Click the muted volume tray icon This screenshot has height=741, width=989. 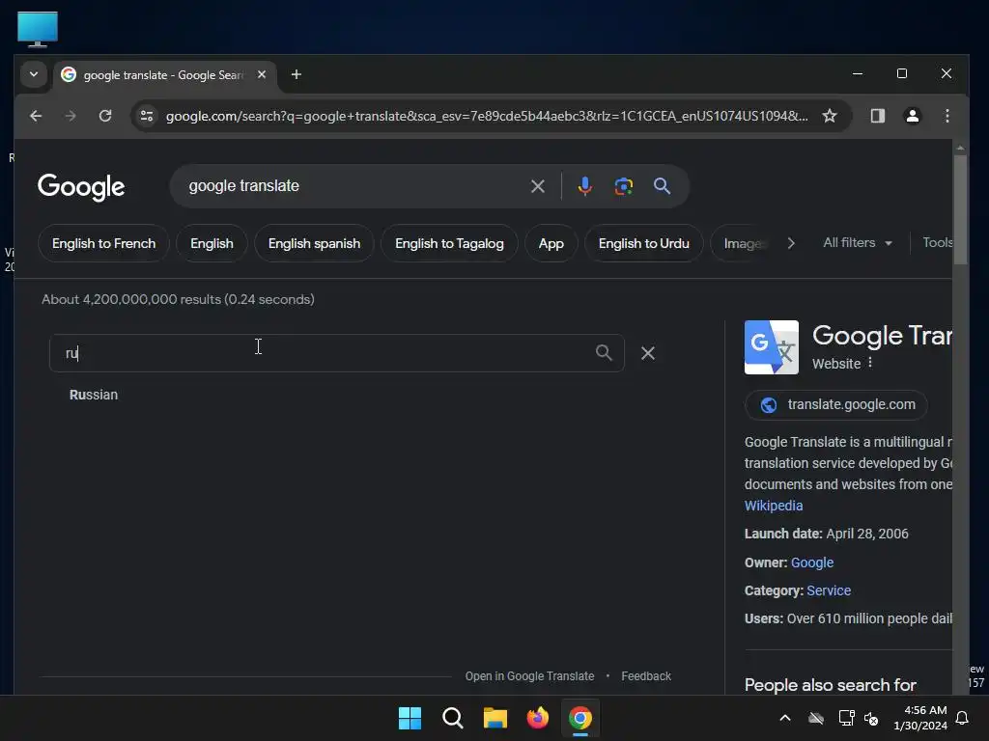[871, 718]
